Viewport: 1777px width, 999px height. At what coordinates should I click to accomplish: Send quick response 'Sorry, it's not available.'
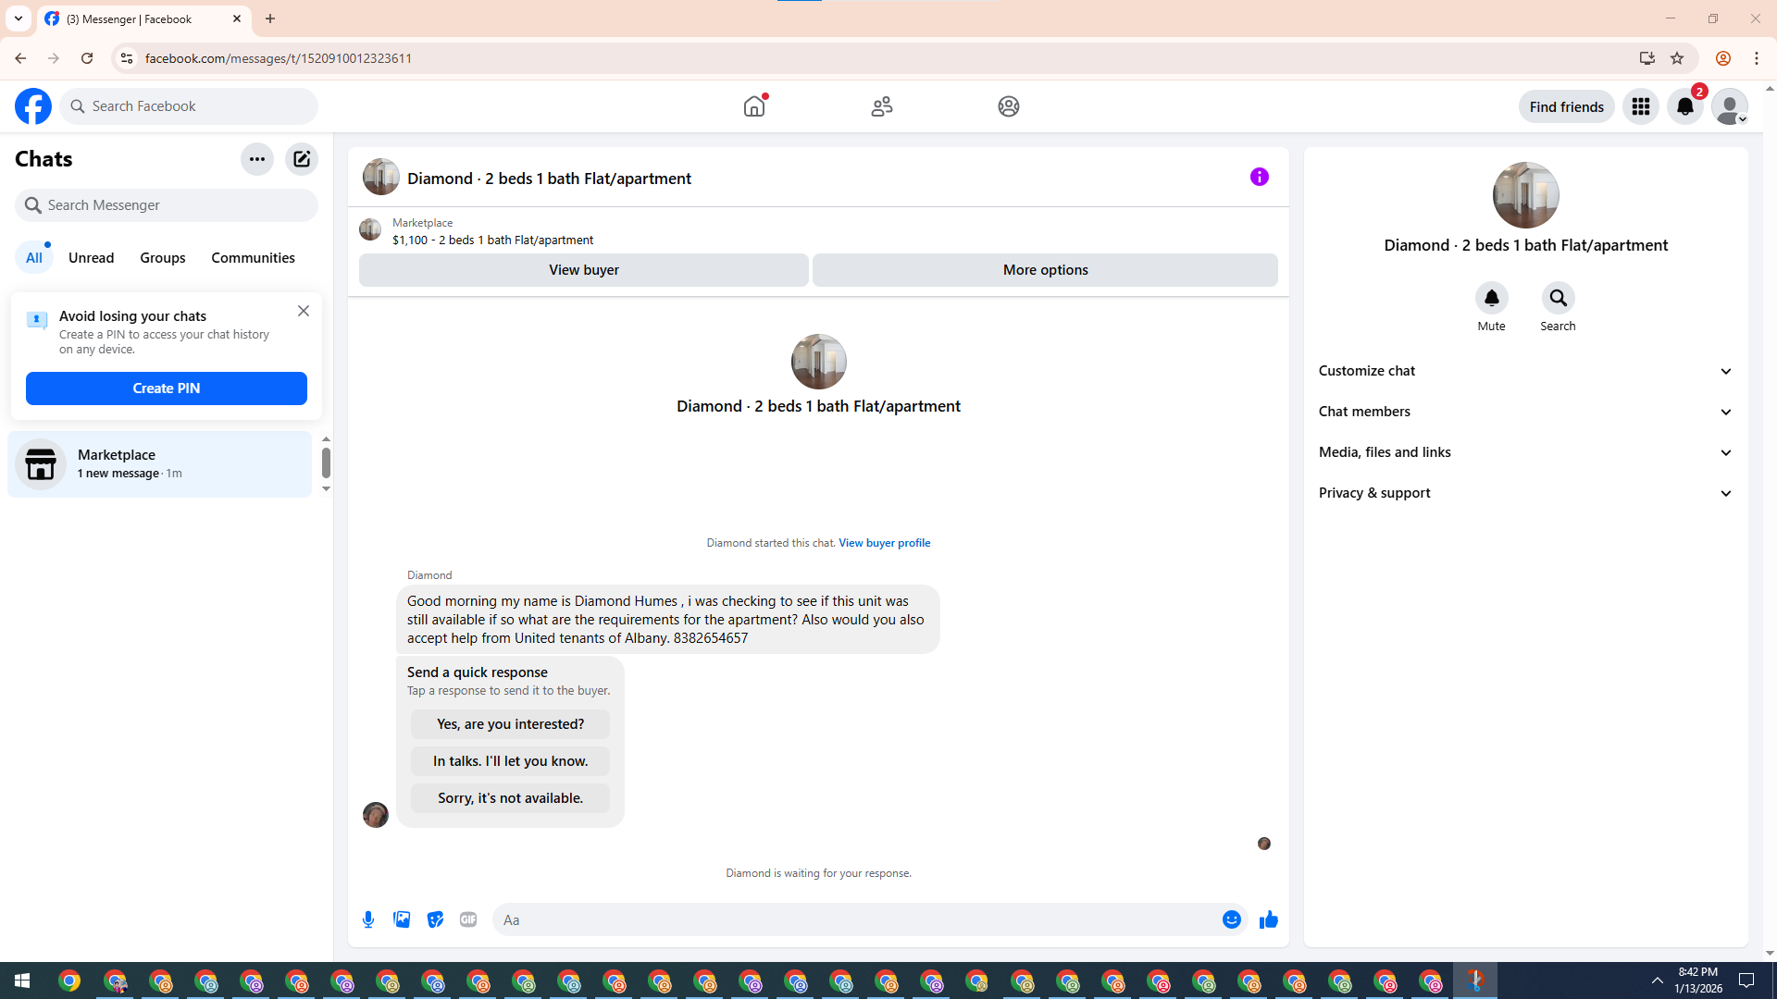[x=510, y=798]
